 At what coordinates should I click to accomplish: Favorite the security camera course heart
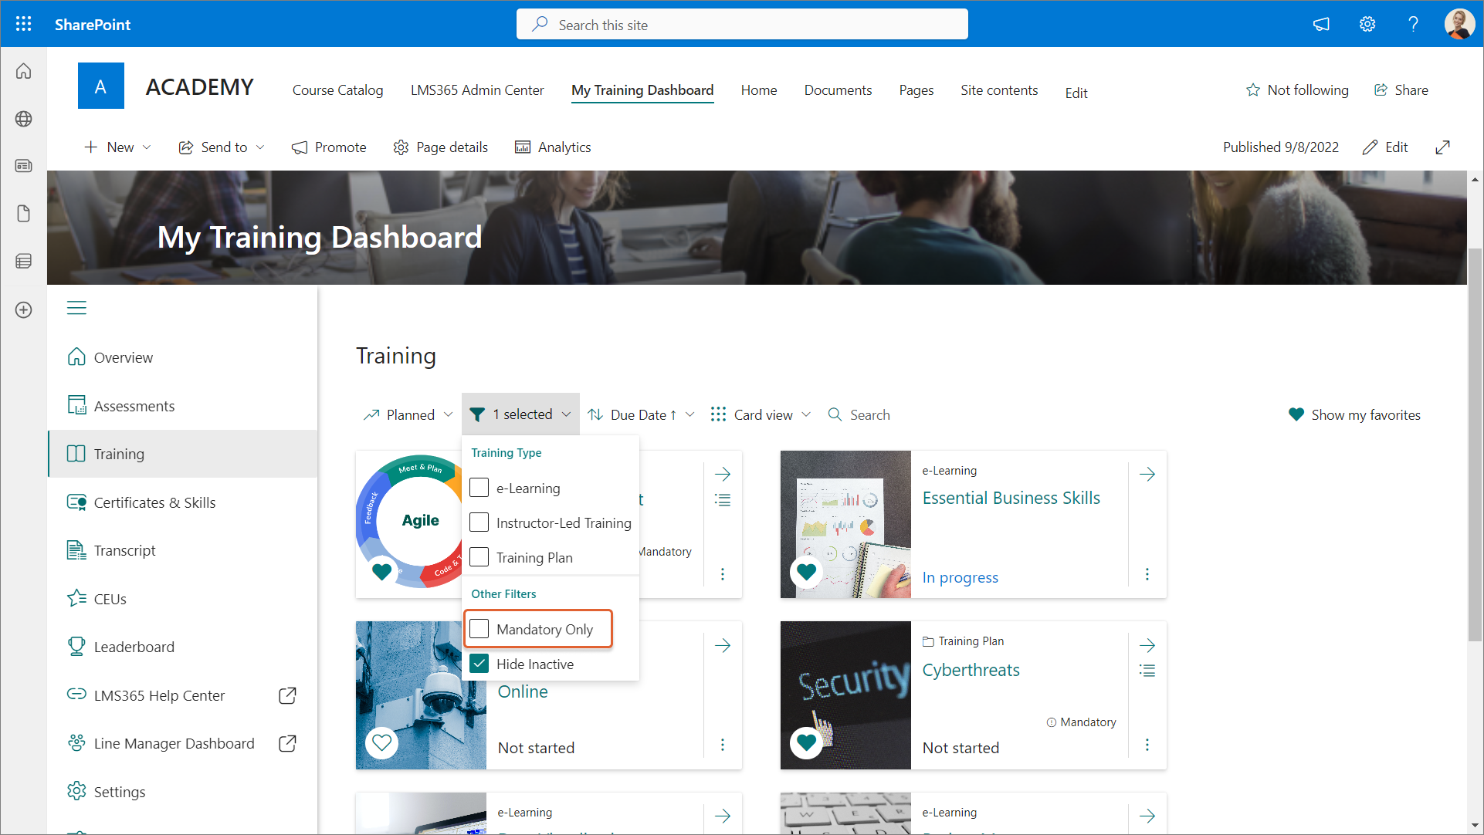pos(381,743)
